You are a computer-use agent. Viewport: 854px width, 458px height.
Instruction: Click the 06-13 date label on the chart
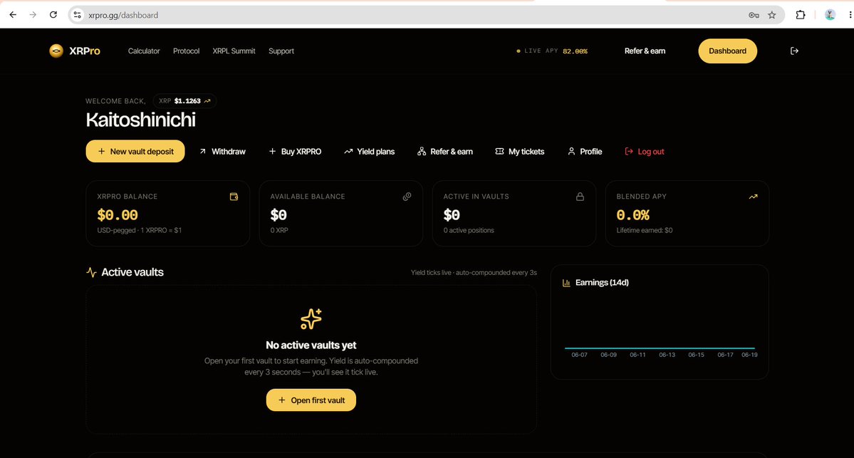coord(667,355)
